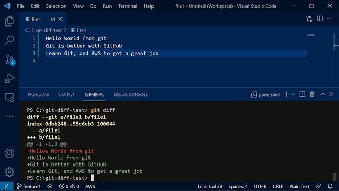Click the 'index 0dbb248..55c6eb3 100644' line

[x=71, y=124]
